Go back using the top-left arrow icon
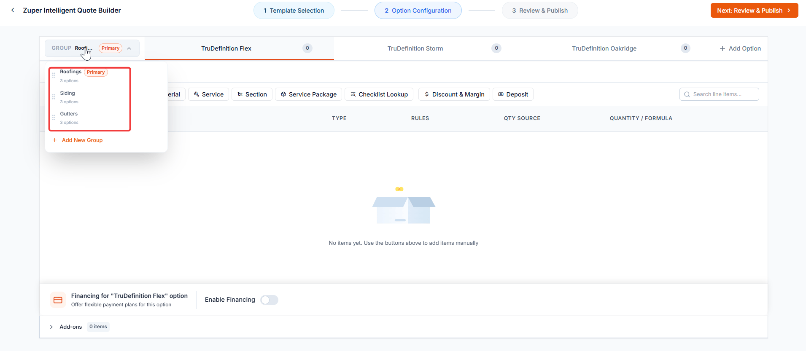This screenshot has width=806, height=351. click(13, 10)
